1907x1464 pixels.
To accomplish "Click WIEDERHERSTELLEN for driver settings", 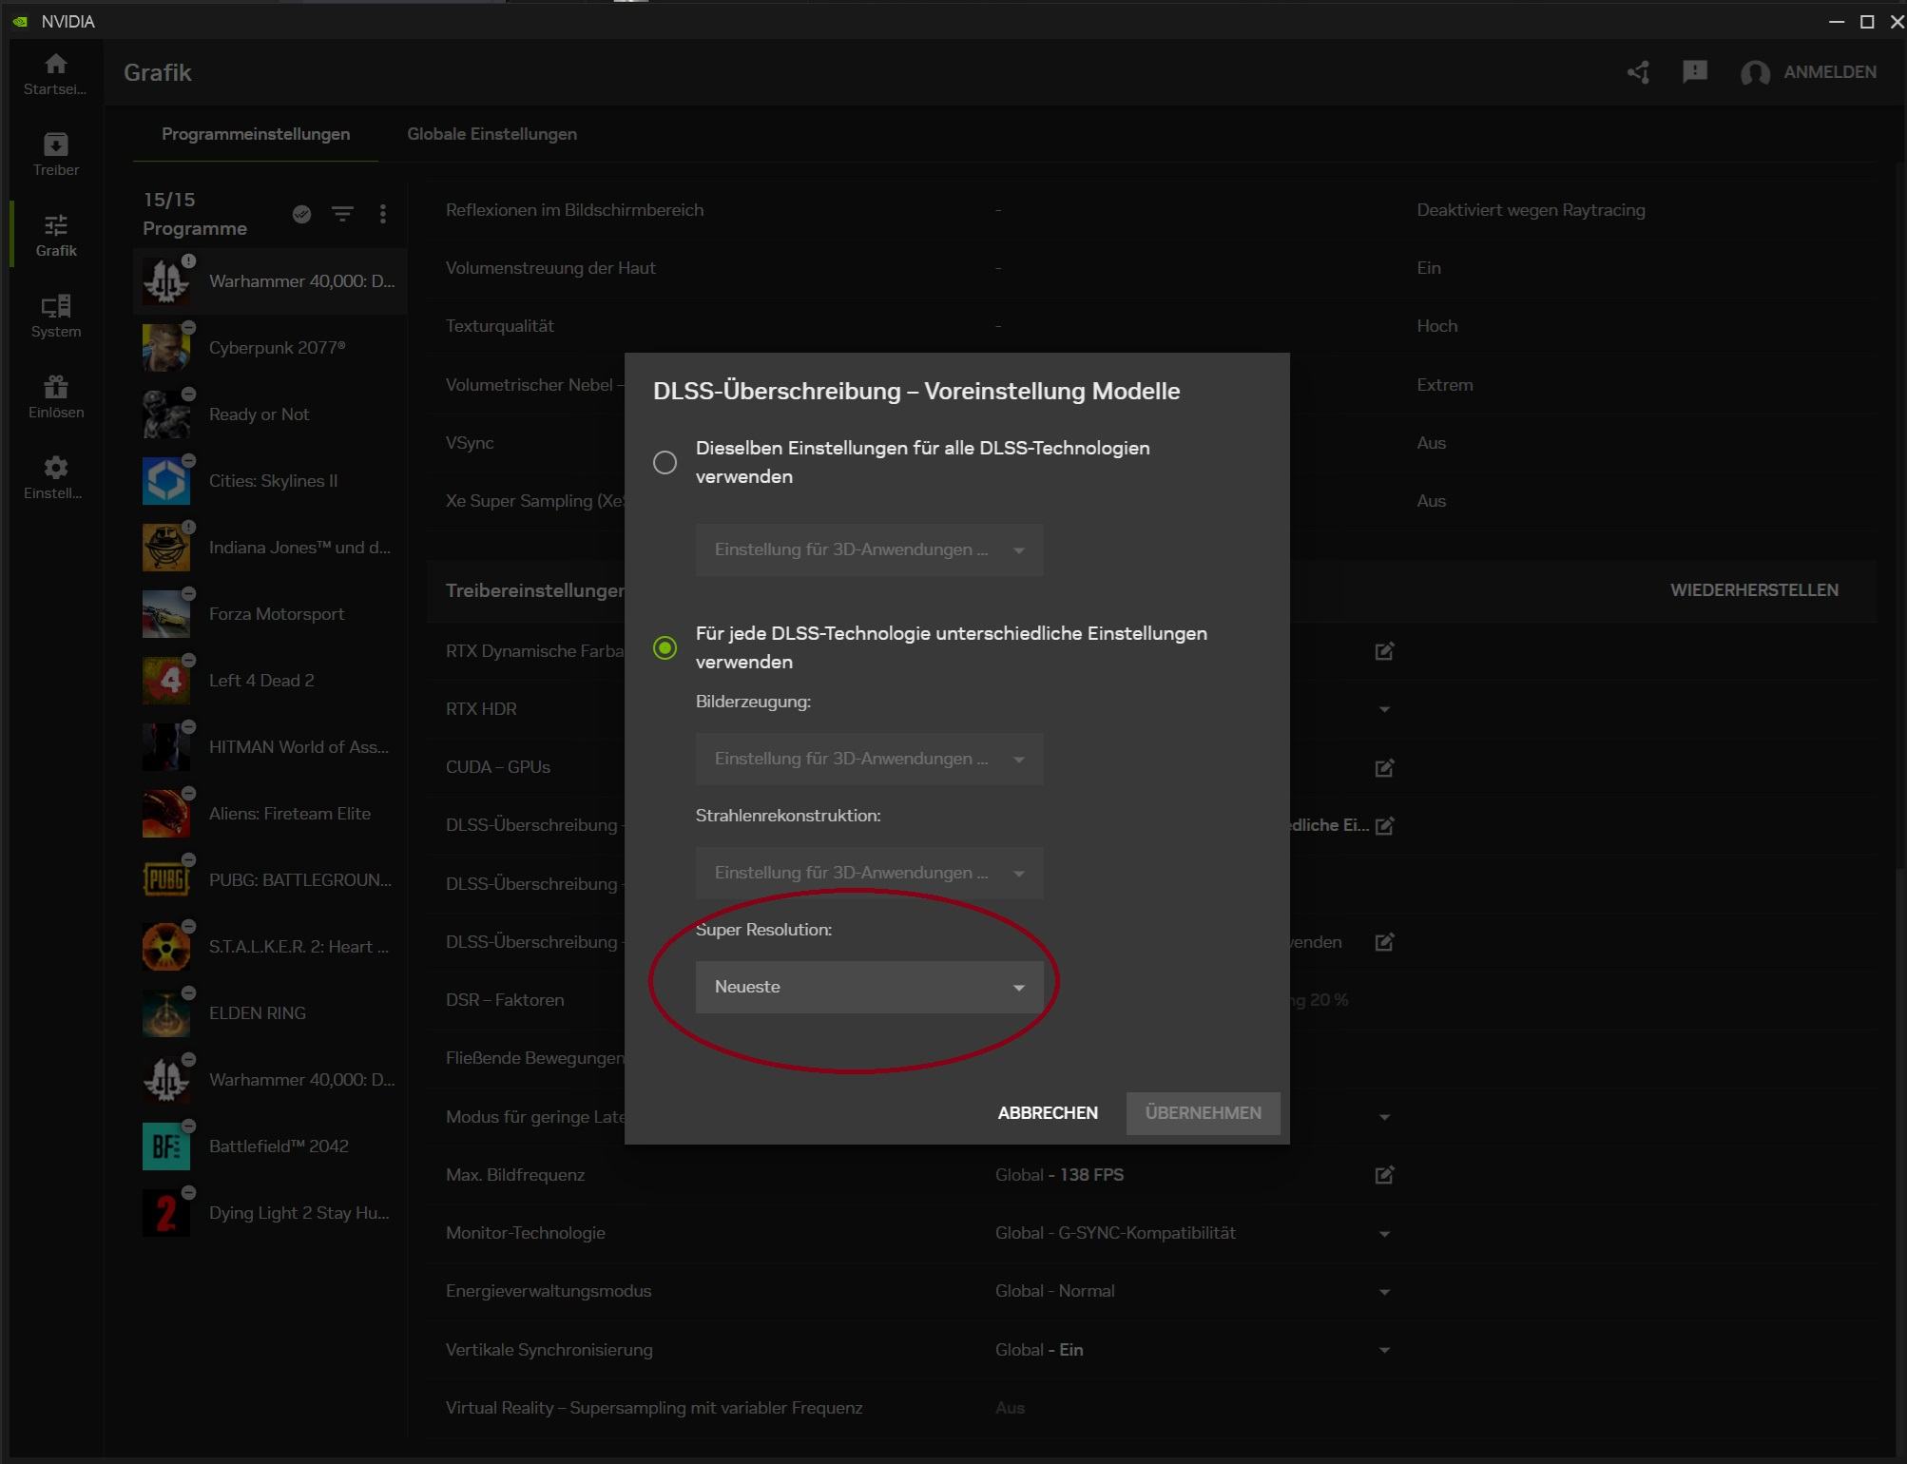I will point(1754,590).
